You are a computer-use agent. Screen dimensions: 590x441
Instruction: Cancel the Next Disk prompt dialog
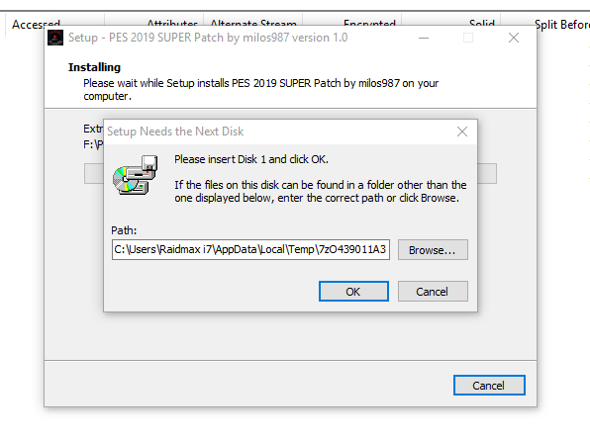tap(433, 292)
